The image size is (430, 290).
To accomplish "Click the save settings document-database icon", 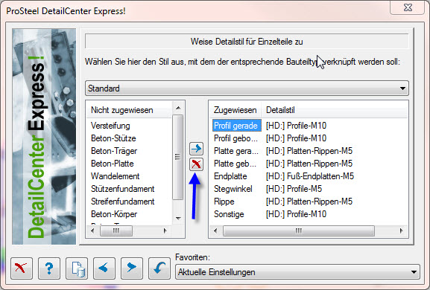I will tap(77, 268).
